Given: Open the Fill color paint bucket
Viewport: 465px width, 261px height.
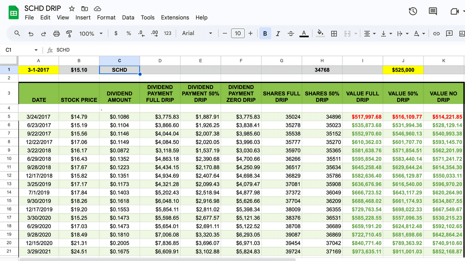Looking at the screenshot, I should pyautogui.click(x=320, y=33).
